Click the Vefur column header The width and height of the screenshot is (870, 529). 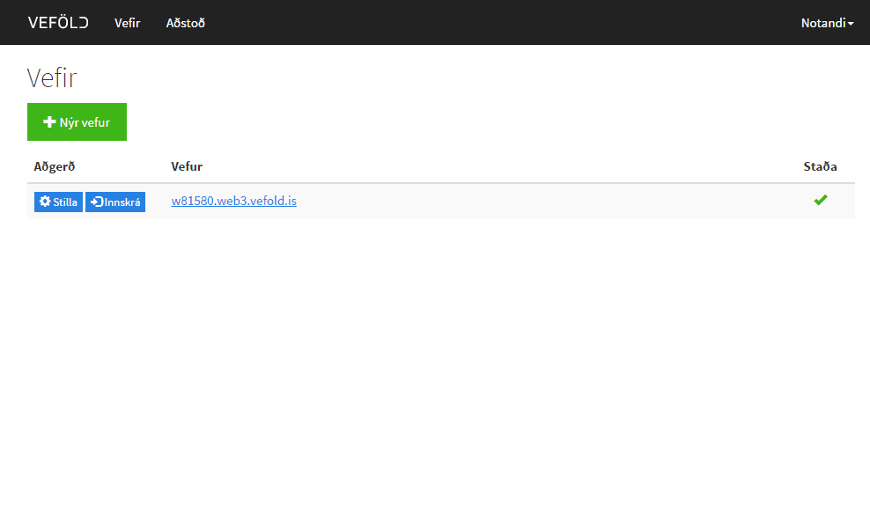[187, 166]
